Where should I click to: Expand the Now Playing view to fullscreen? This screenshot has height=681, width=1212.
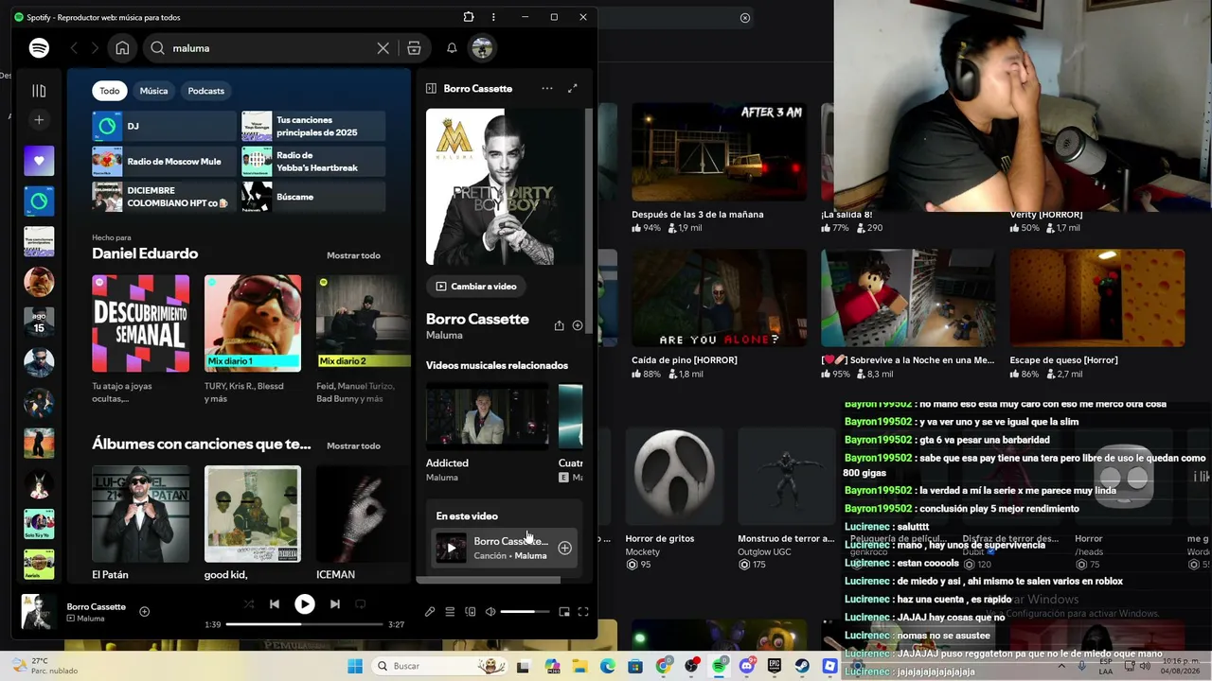tap(572, 88)
